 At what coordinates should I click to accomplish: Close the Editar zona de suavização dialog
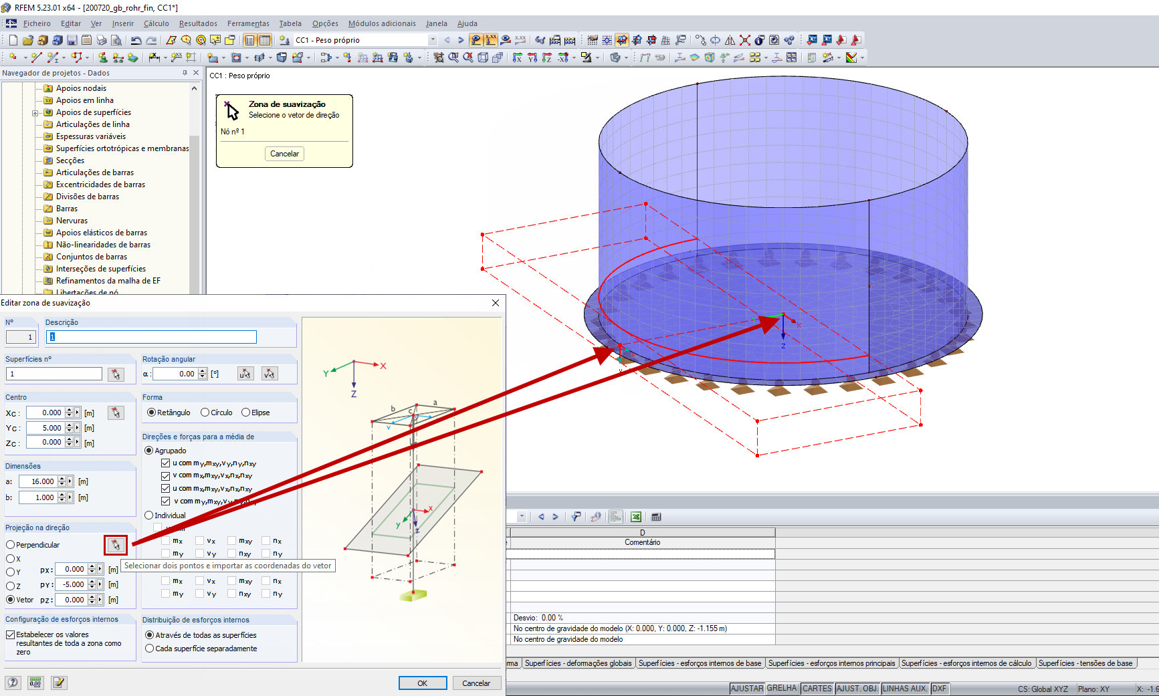[496, 303]
